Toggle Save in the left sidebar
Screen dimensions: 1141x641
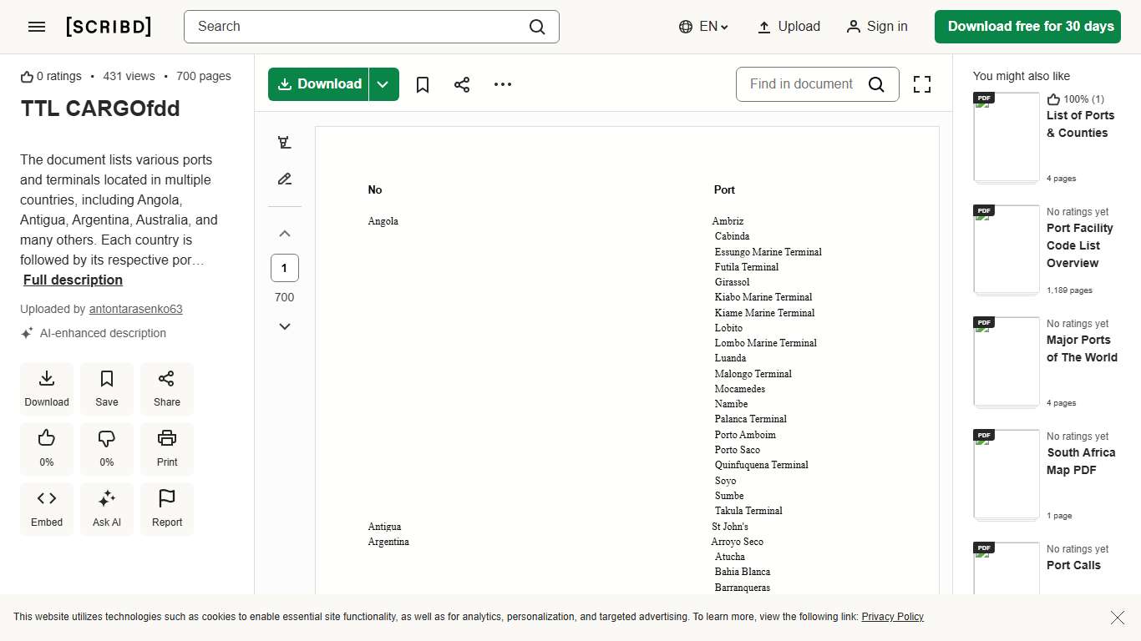(107, 388)
